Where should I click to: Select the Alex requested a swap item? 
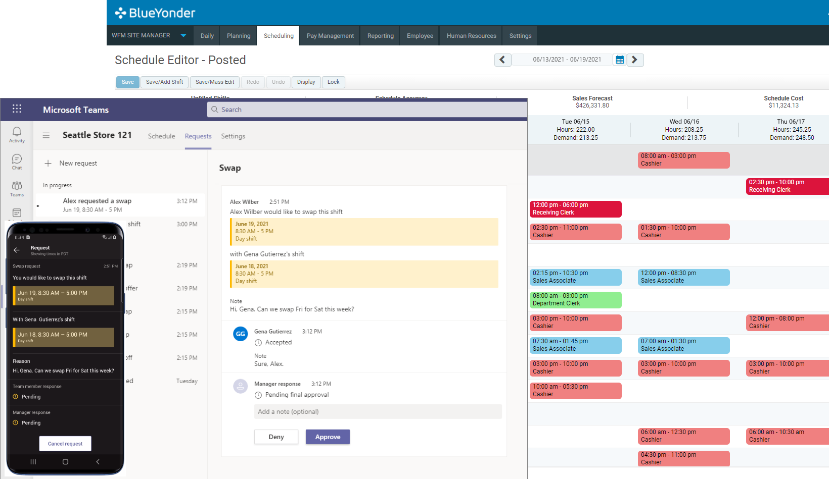coord(120,205)
